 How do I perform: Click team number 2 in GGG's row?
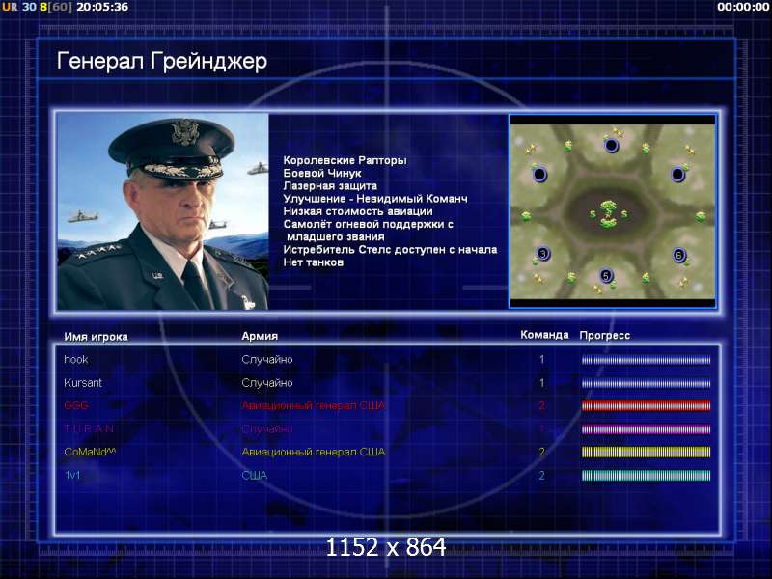point(542,405)
